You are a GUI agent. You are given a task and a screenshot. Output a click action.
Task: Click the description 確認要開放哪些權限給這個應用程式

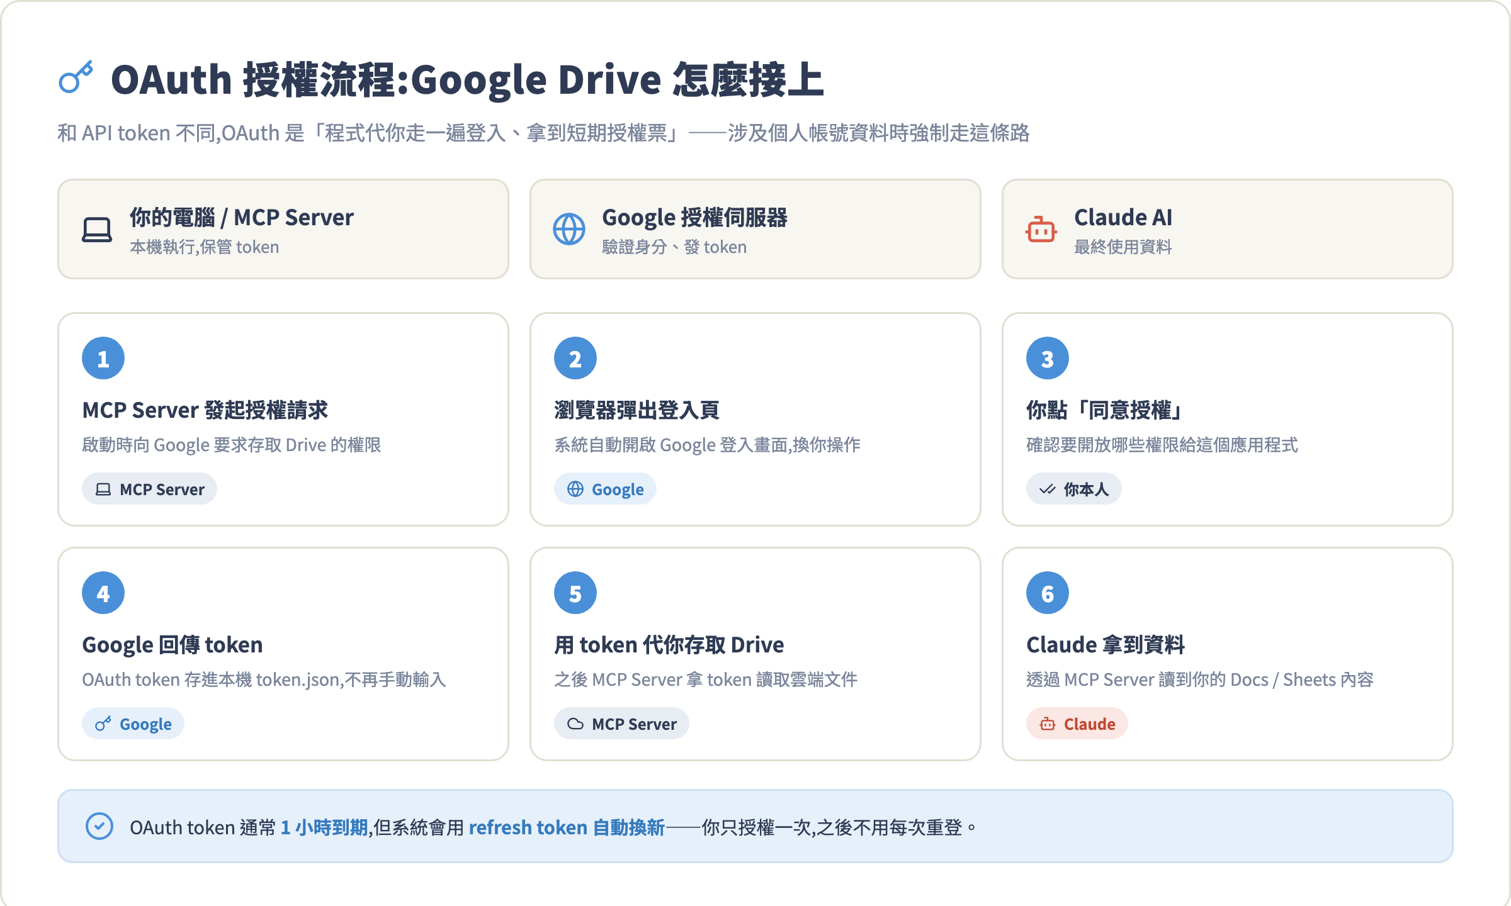pos(1162,445)
